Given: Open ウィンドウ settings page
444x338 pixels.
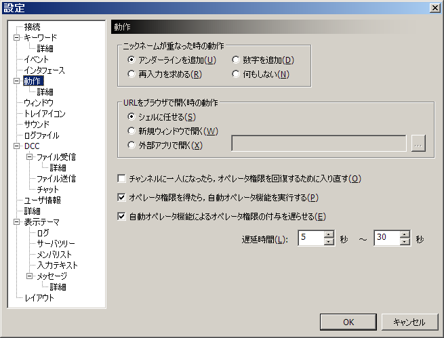Looking at the screenshot, I should (39, 103).
